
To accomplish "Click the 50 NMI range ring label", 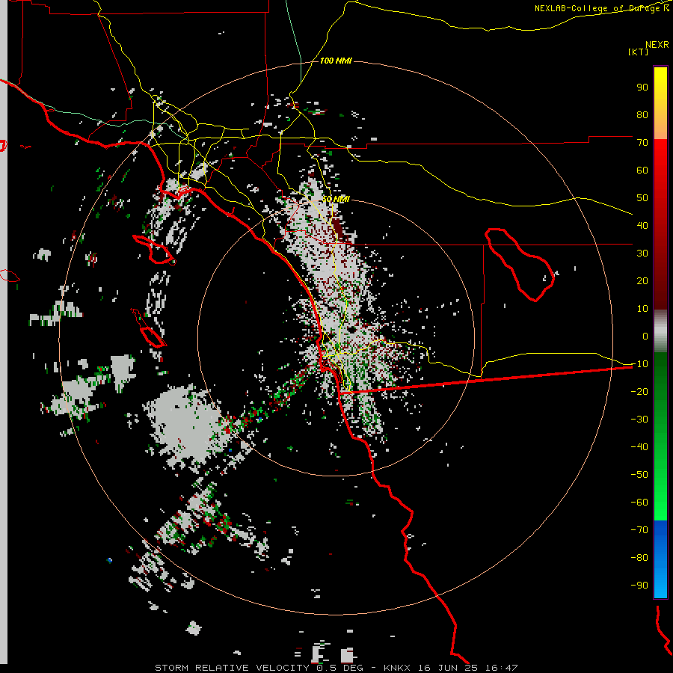I will pyautogui.click(x=336, y=199).
